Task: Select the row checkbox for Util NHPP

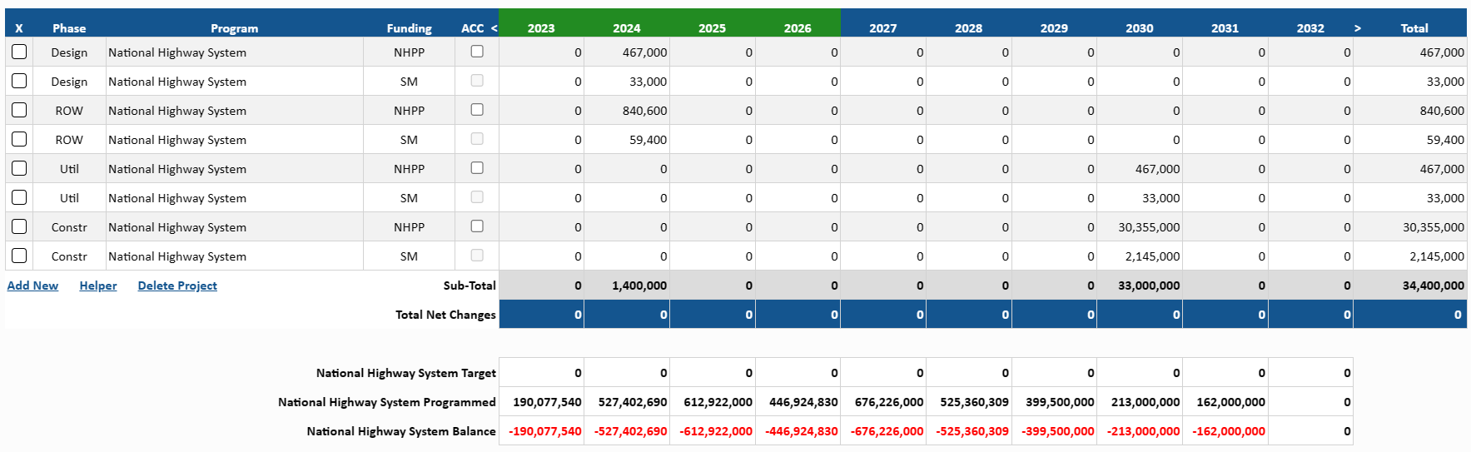Action: 19,168
